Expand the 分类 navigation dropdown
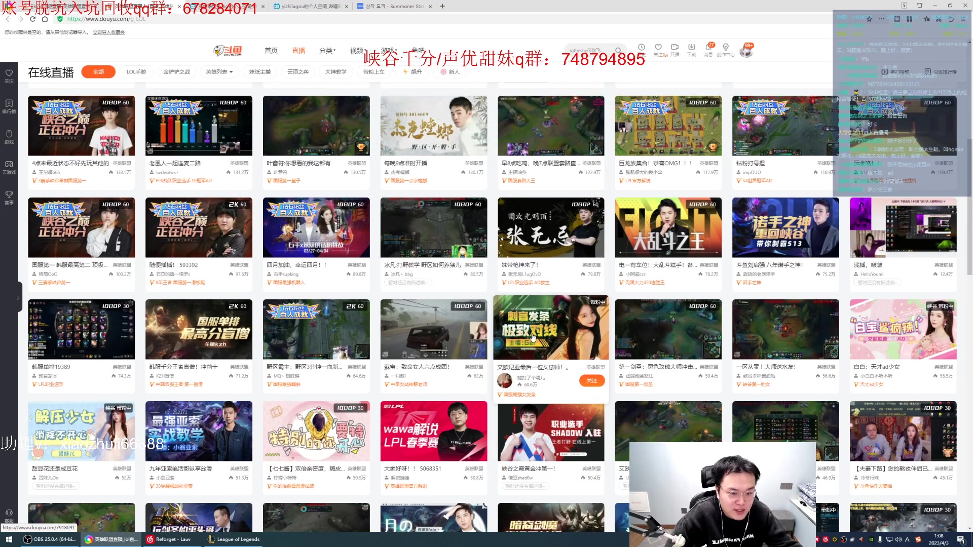This screenshot has width=973, height=547. click(327, 51)
